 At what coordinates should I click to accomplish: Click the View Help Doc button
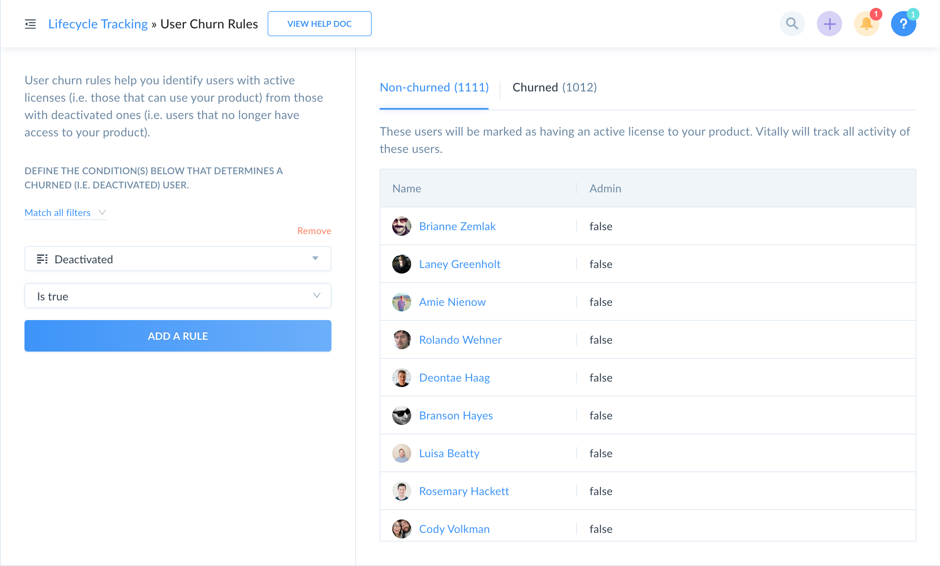(319, 24)
